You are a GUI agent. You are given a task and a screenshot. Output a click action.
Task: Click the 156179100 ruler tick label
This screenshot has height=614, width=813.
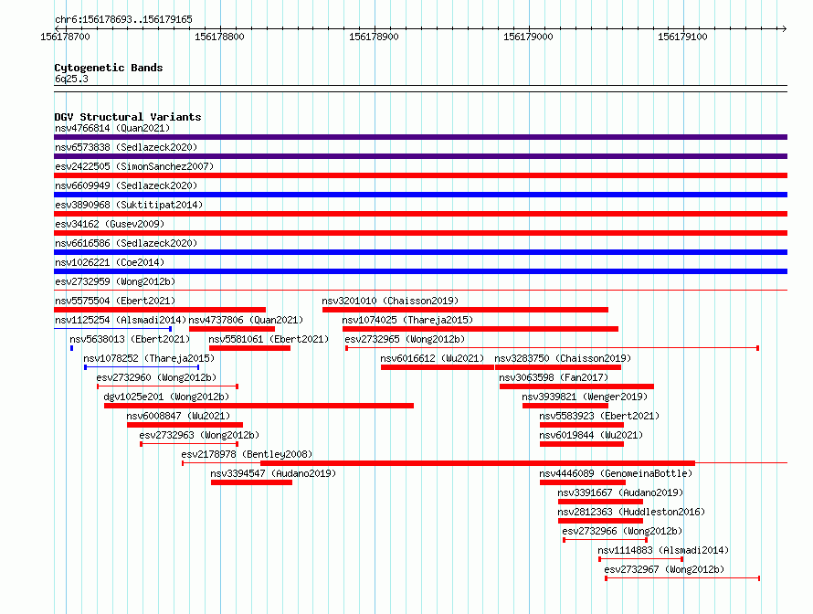click(682, 37)
